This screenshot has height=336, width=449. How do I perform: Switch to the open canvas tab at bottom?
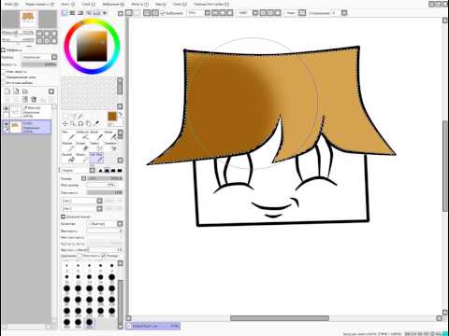152,326
